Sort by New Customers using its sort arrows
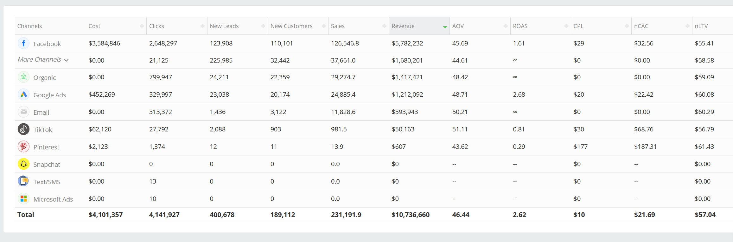The height and width of the screenshot is (242, 733). [324, 26]
